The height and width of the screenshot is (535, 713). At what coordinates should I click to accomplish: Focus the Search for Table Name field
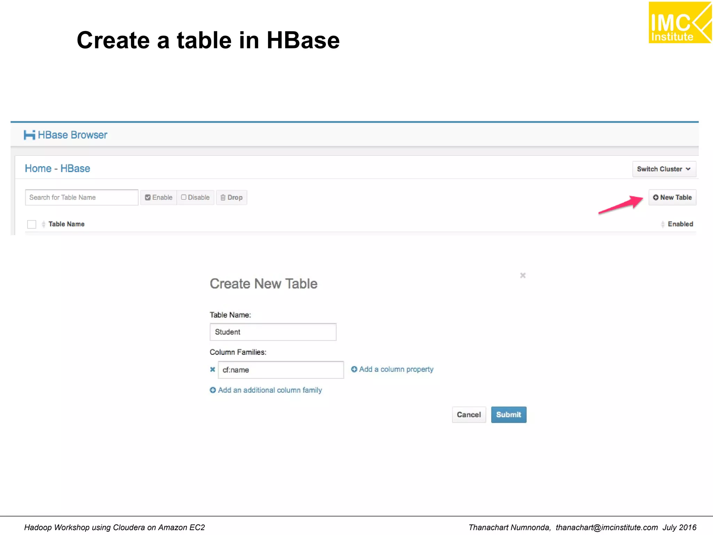point(81,197)
